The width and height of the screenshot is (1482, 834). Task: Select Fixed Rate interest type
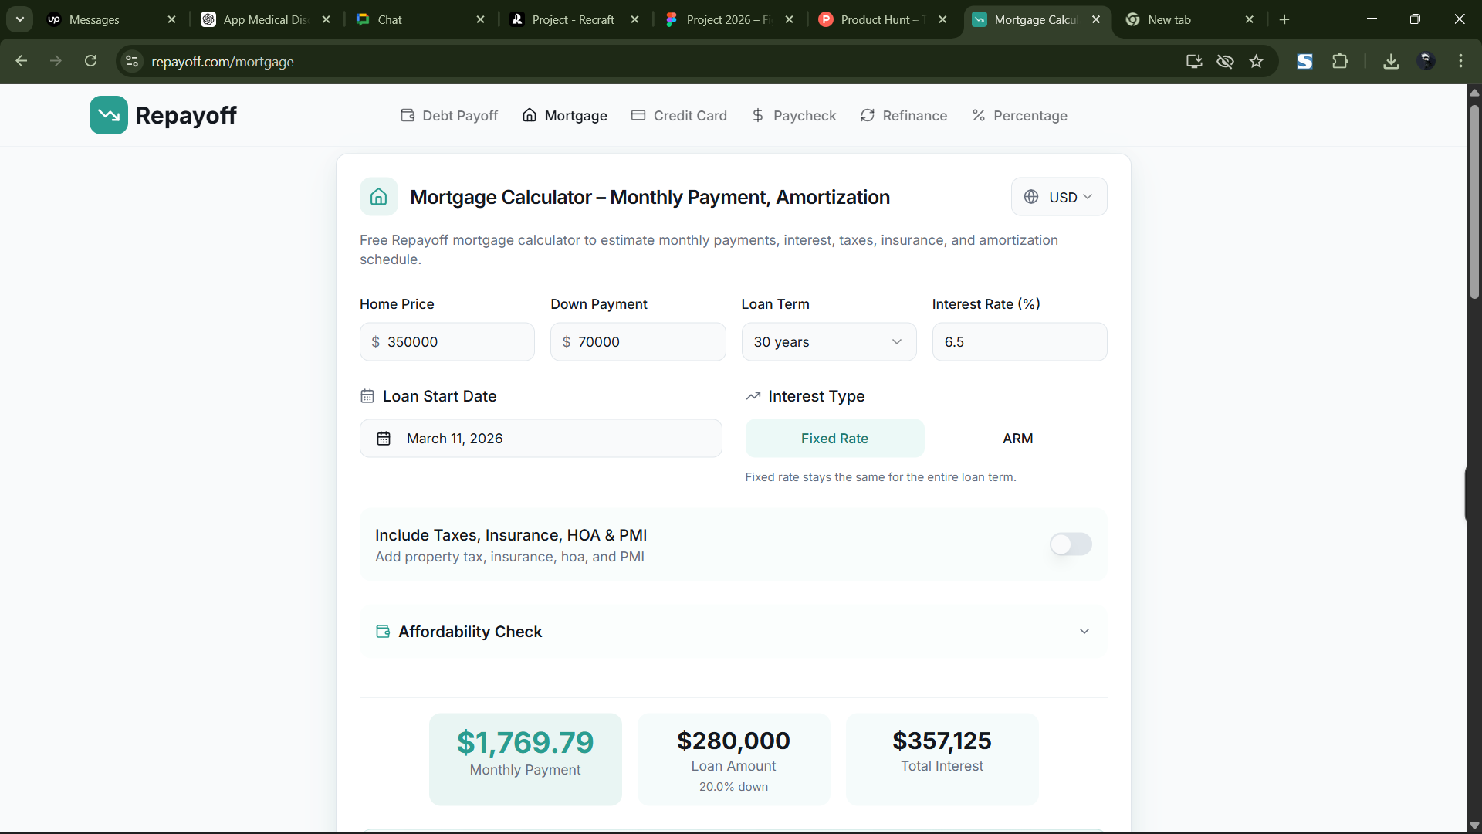[834, 439]
